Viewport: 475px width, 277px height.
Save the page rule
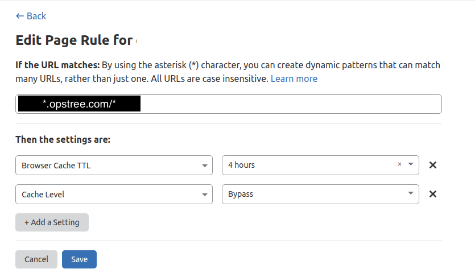tap(79, 259)
